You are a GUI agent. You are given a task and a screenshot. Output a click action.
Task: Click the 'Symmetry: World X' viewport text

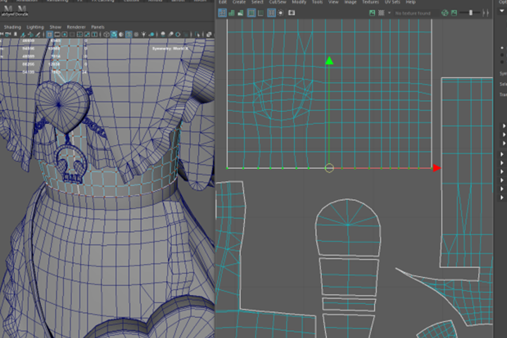170,49
